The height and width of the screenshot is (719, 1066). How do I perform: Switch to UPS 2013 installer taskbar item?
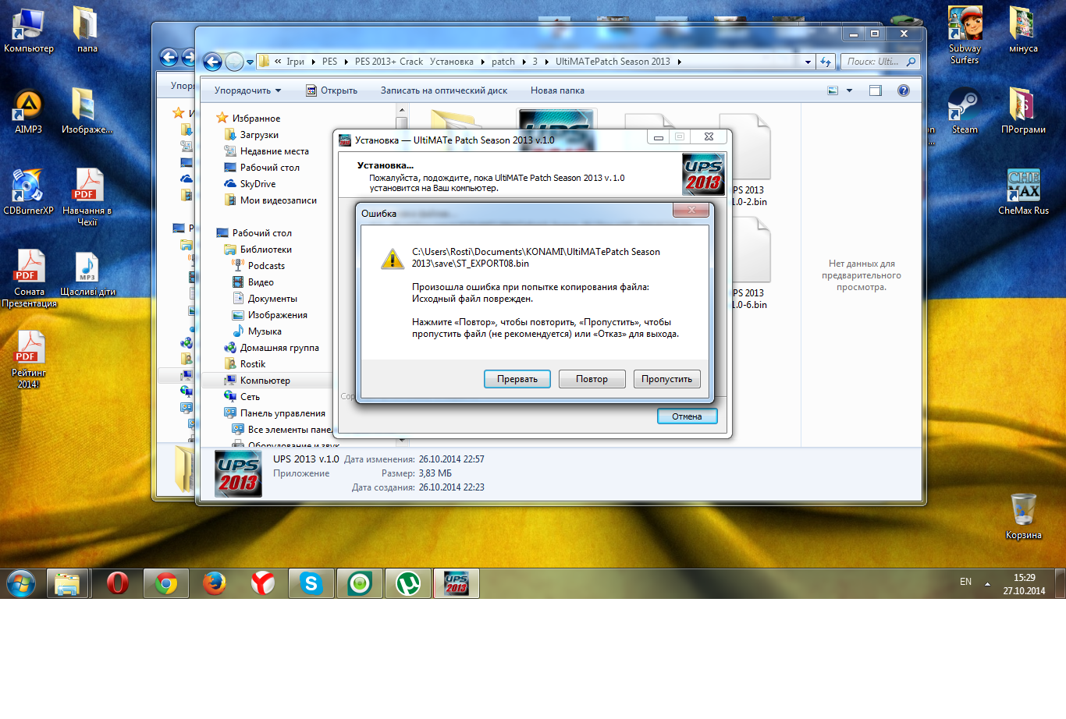pos(456,583)
